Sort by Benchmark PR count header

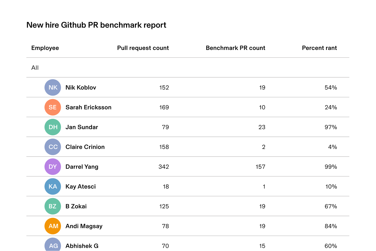236,48
